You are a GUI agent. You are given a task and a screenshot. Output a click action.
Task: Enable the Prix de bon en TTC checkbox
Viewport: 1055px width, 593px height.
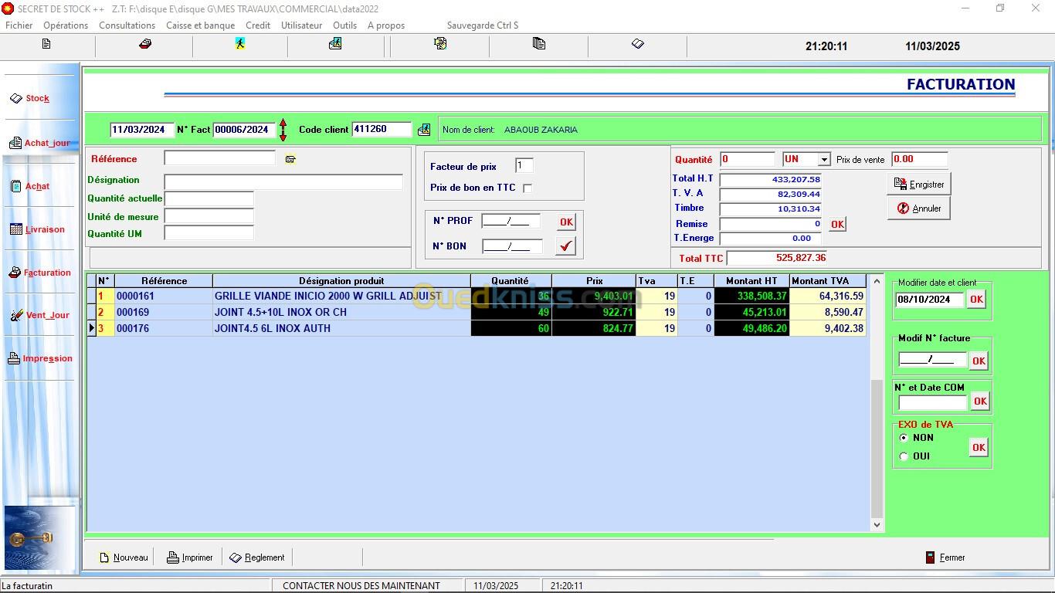527,188
